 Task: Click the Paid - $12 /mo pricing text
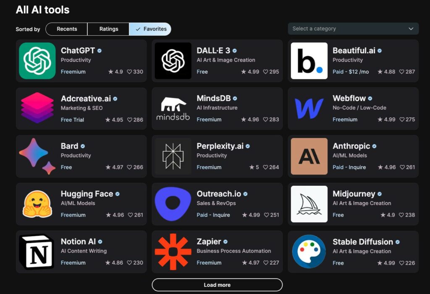351,72
